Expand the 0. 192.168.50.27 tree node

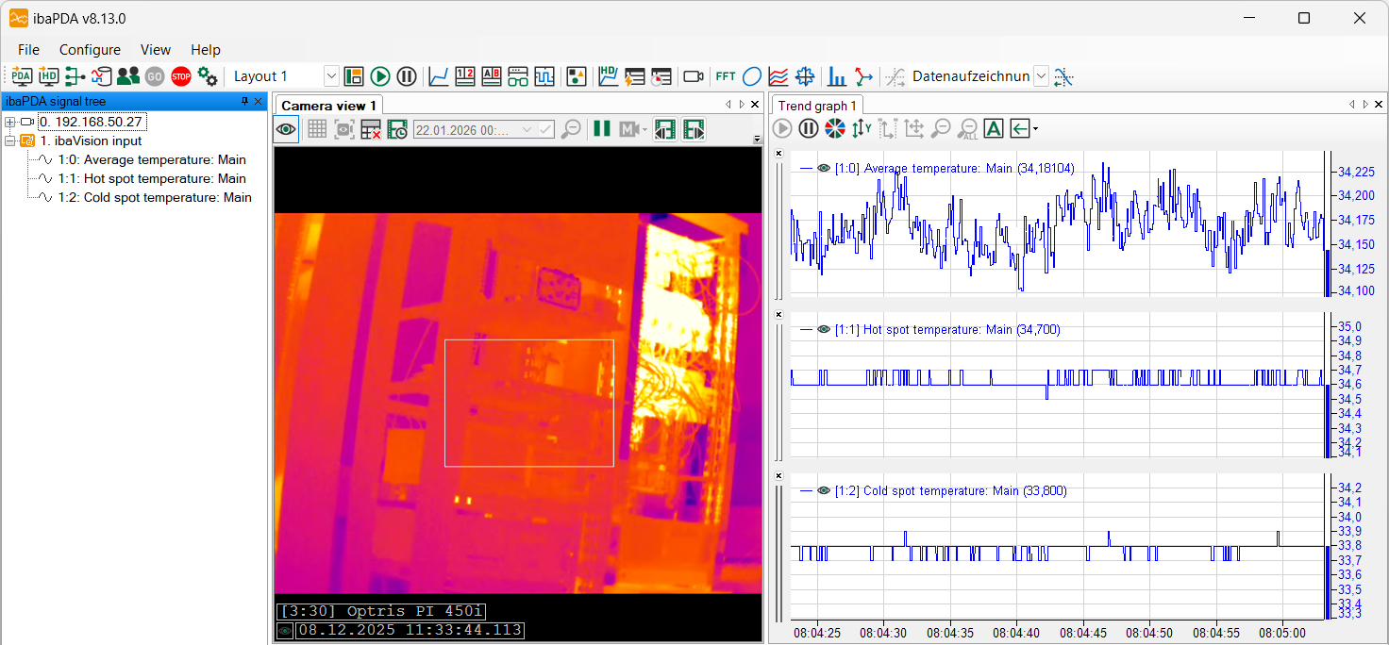(x=9, y=122)
